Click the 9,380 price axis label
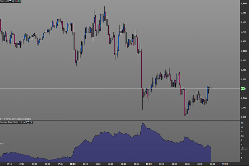The height and width of the screenshot is (166, 249). tap(243, 70)
